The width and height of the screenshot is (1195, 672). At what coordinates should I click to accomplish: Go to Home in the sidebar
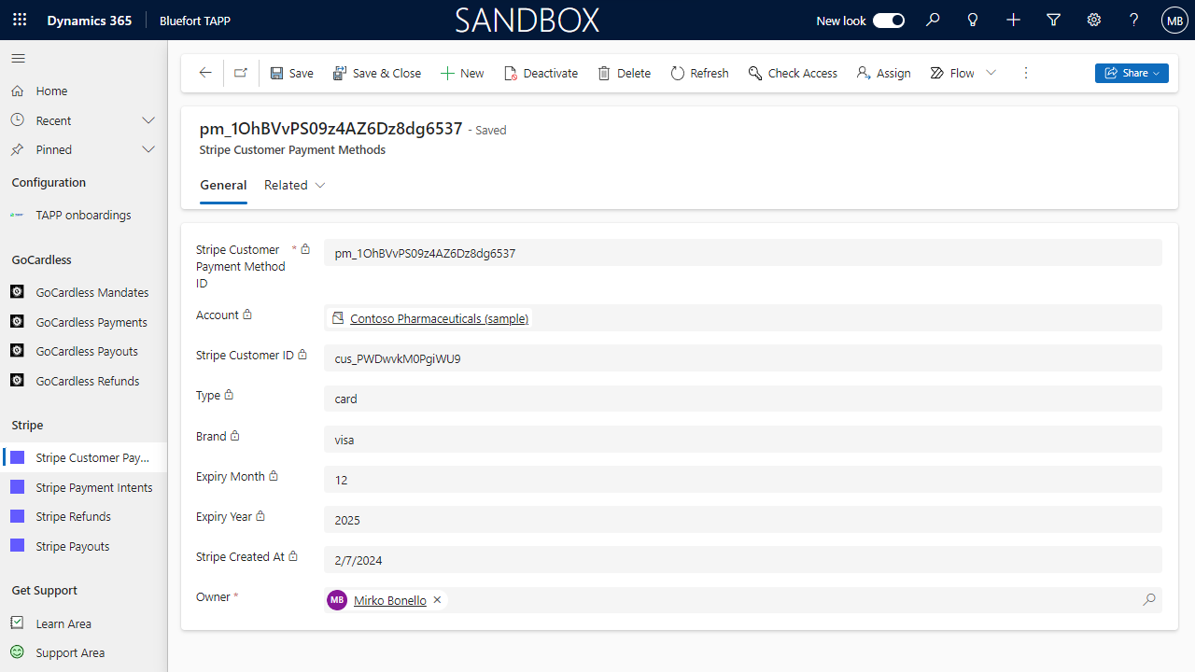(x=51, y=91)
